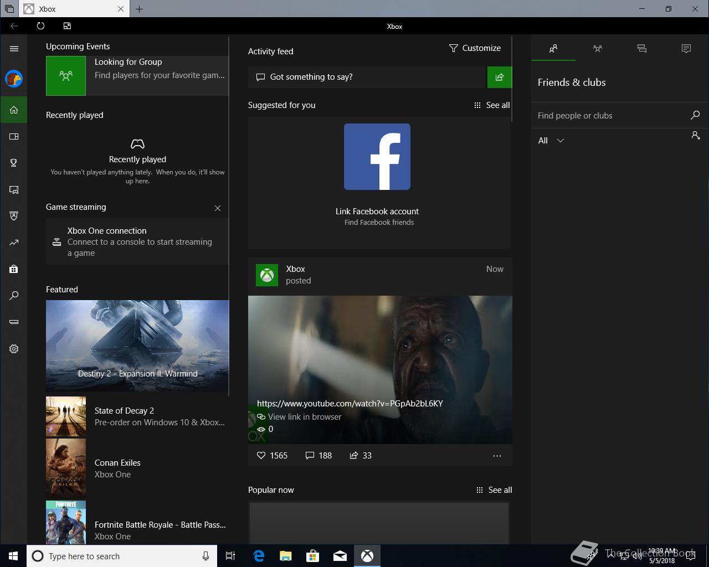Close the Game streaming section

[x=218, y=208]
